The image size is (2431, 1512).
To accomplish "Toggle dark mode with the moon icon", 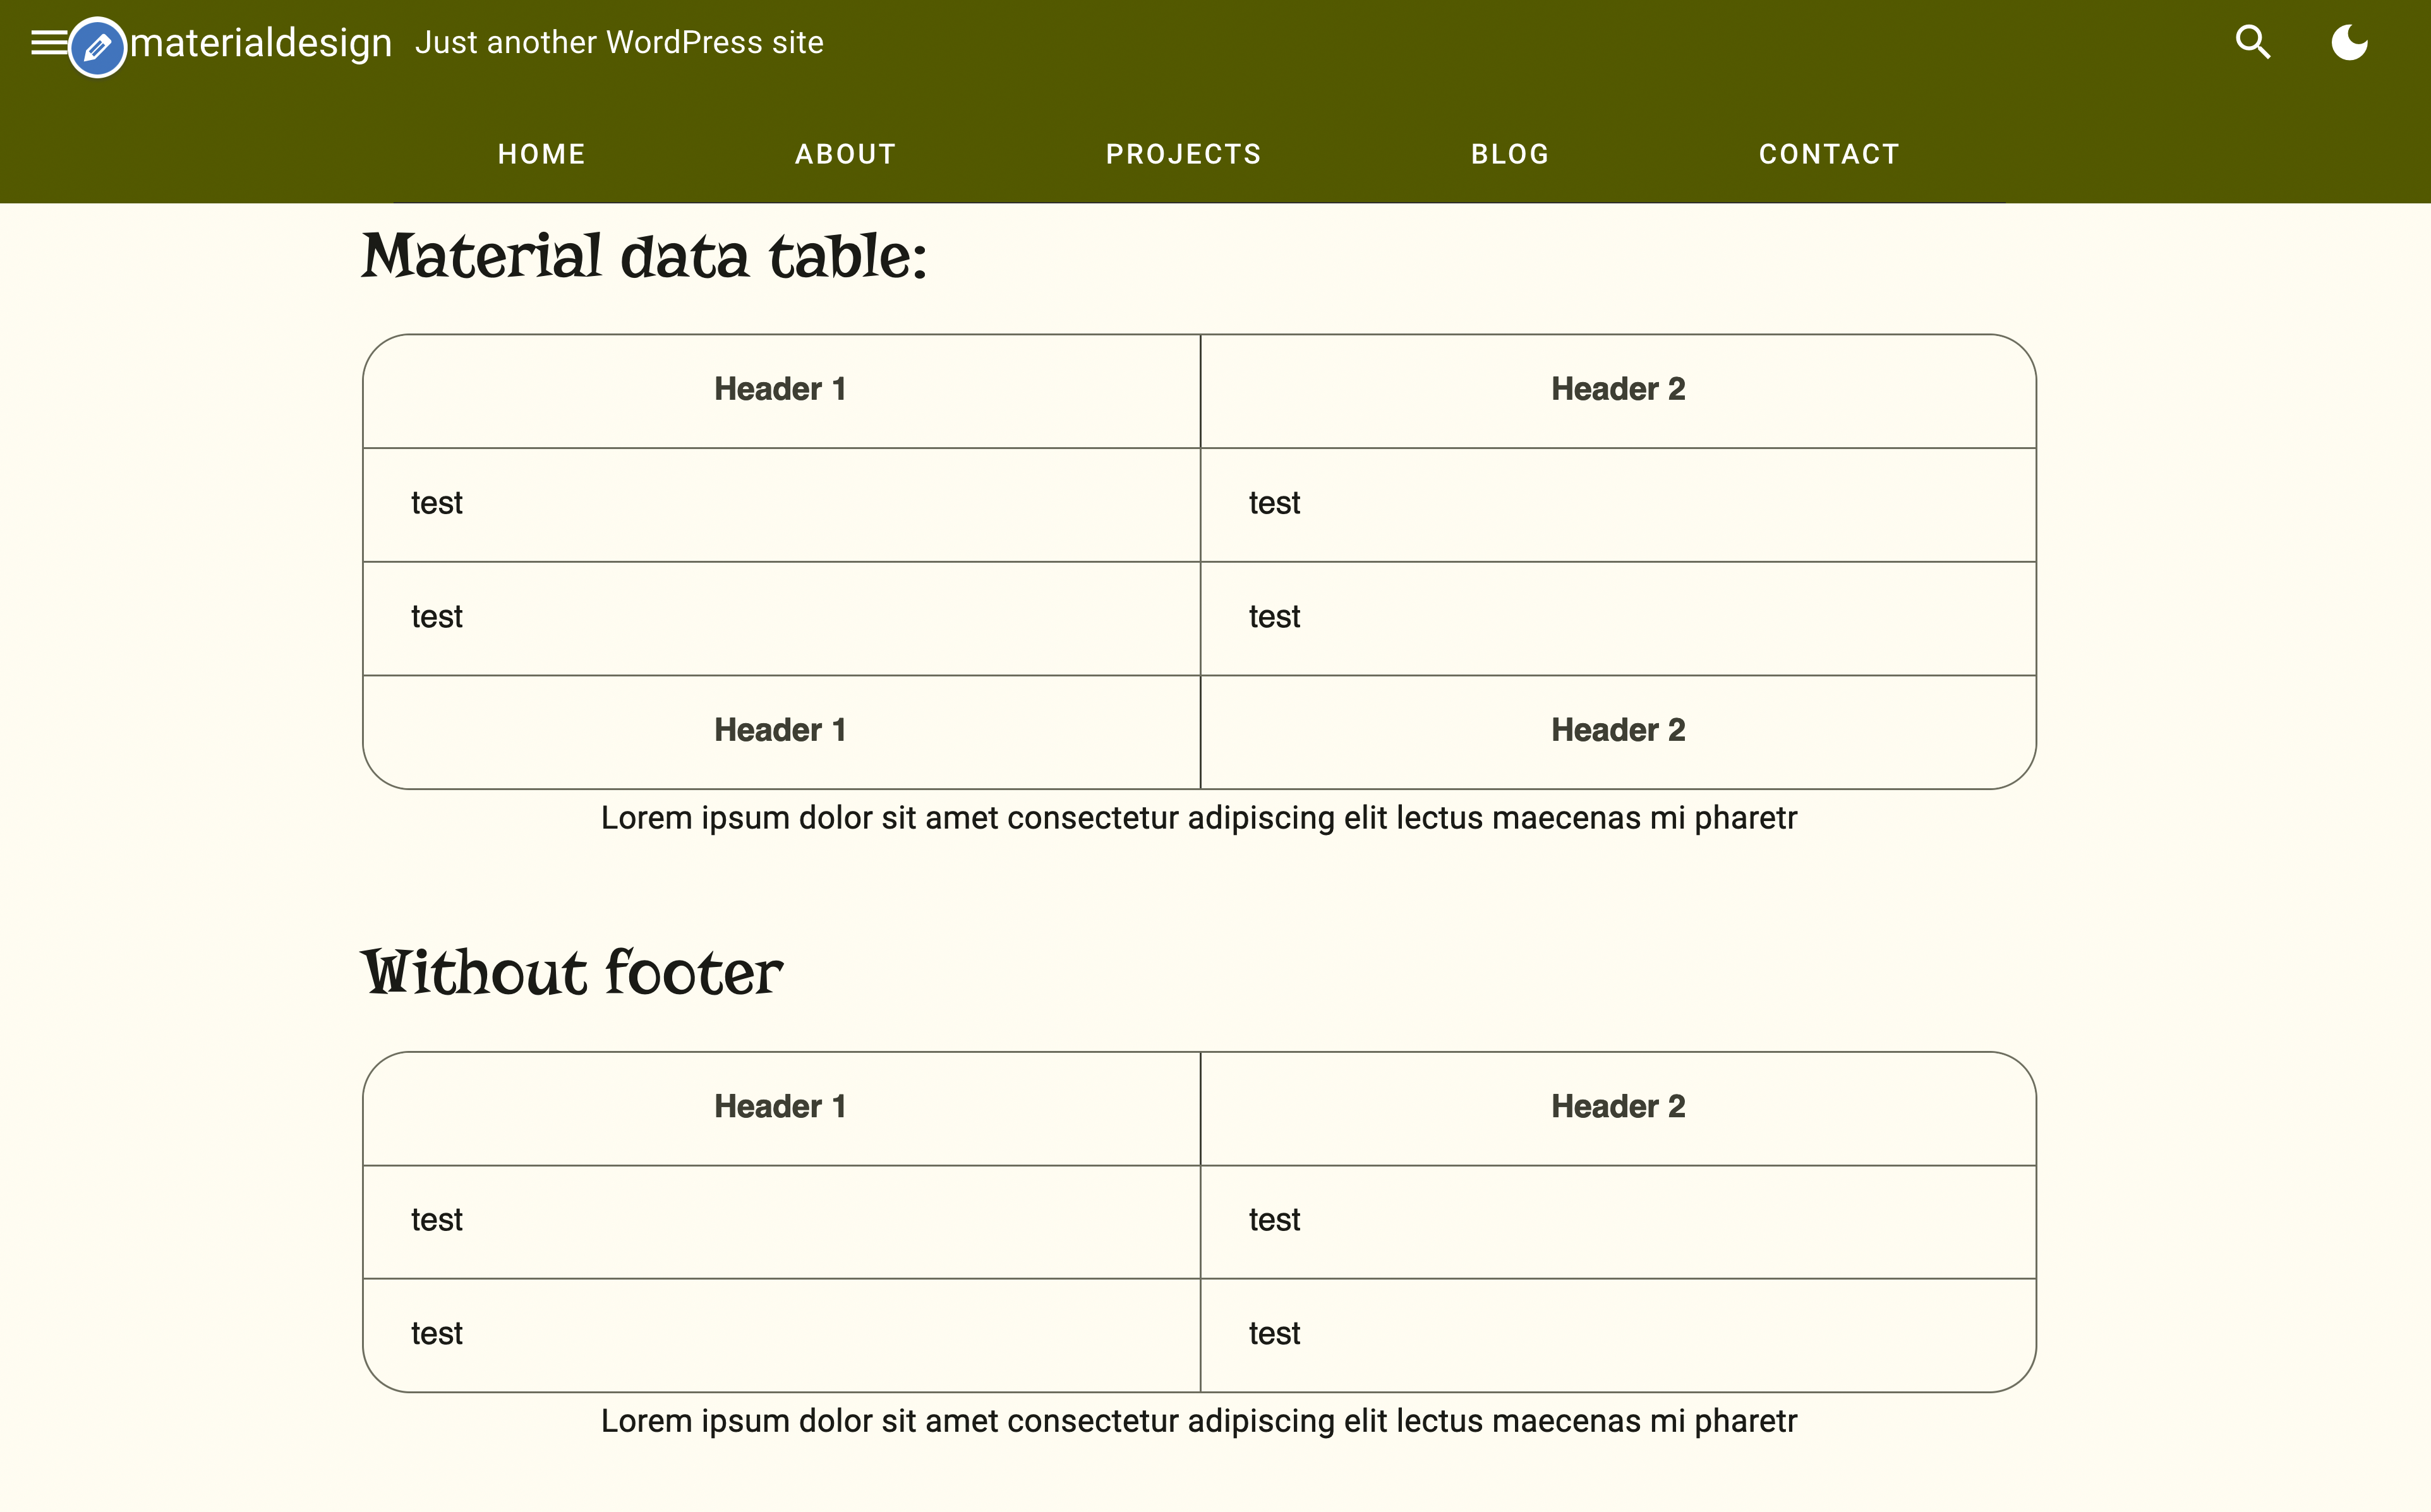I will (x=2349, y=42).
